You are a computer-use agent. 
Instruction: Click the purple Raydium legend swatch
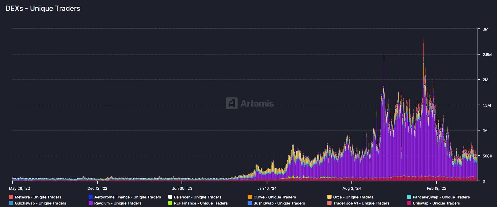(x=90, y=203)
